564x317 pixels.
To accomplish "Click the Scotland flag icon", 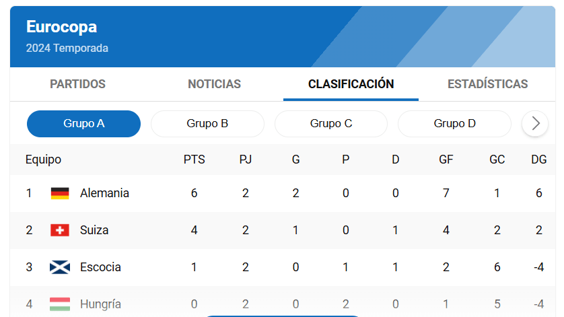I will point(60,267).
